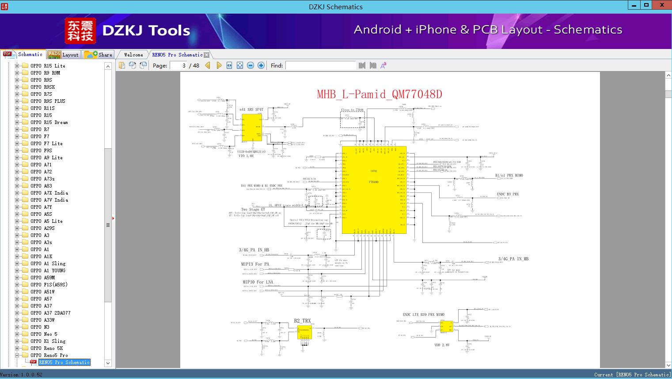
Task: Zoom in with the plus icon
Action: [261, 65]
